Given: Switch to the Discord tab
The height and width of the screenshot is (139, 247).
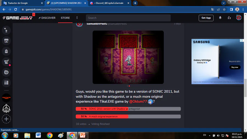Looking at the screenshot, I should pyautogui.click(x=109, y=3).
